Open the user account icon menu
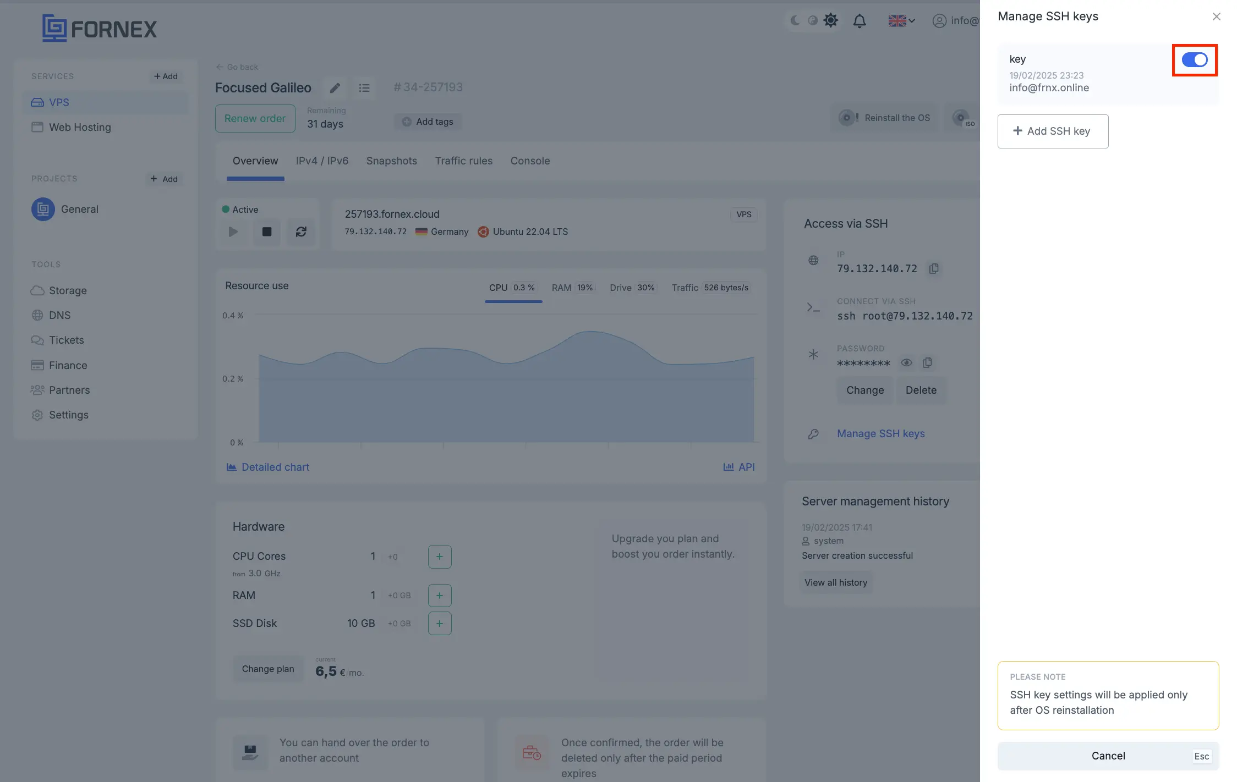Viewport: 1237px width, 782px height. pyautogui.click(x=939, y=21)
